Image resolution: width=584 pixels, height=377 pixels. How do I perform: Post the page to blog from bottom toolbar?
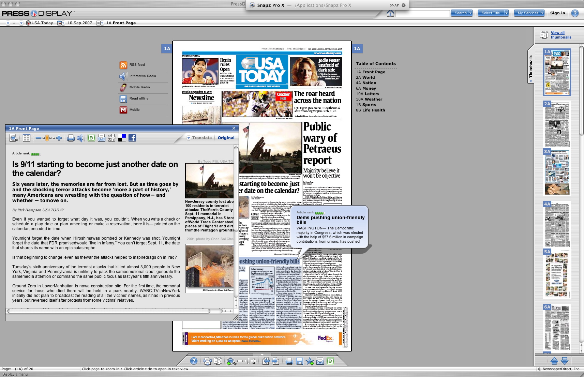point(330,361)
